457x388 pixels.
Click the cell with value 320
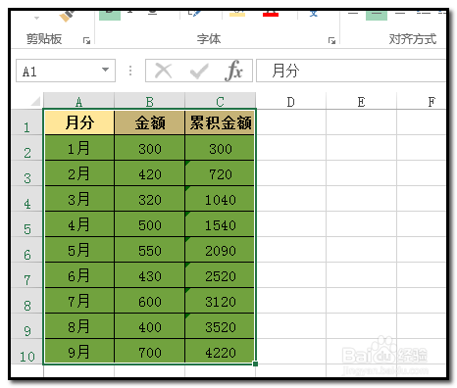[x=150, y=199]
